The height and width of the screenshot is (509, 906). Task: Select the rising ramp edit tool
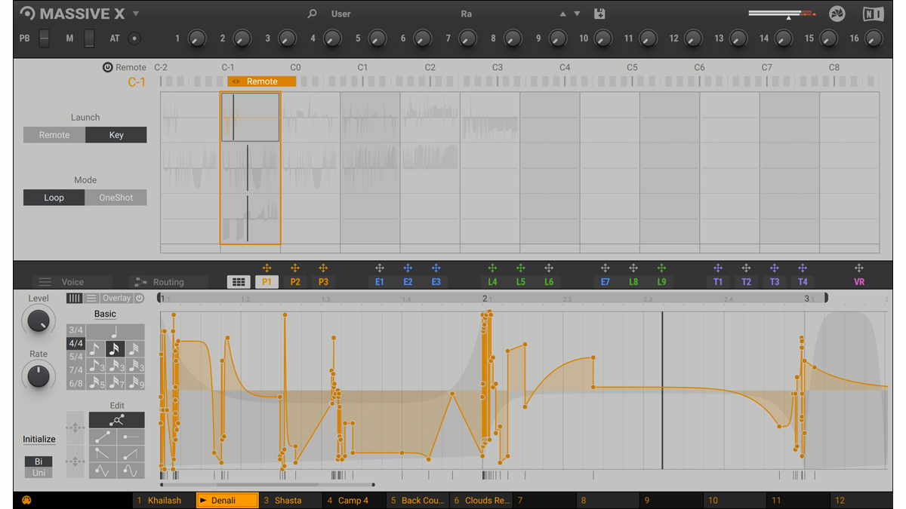pos(131,453)
